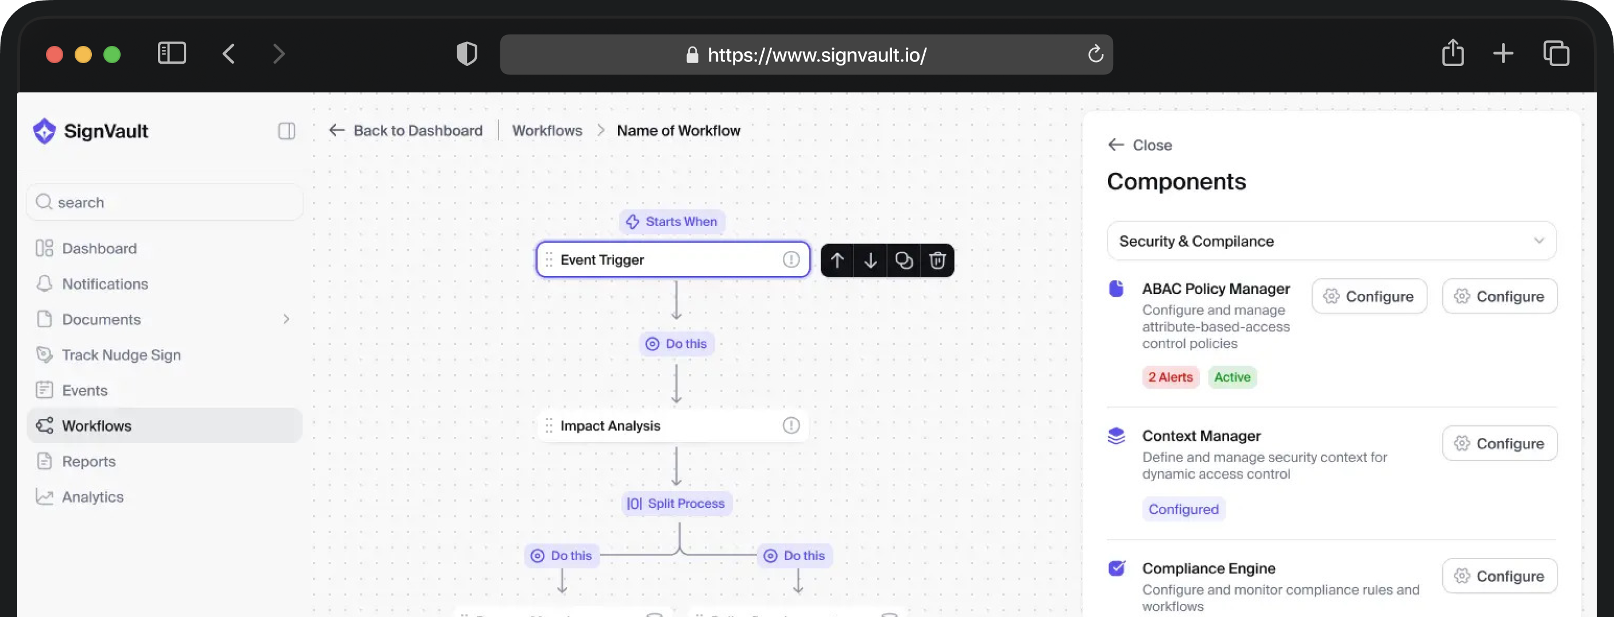This screenshot has width=1614, height=617.
Task: Duplicate the Event Trigger node
Action: point(903,260)
